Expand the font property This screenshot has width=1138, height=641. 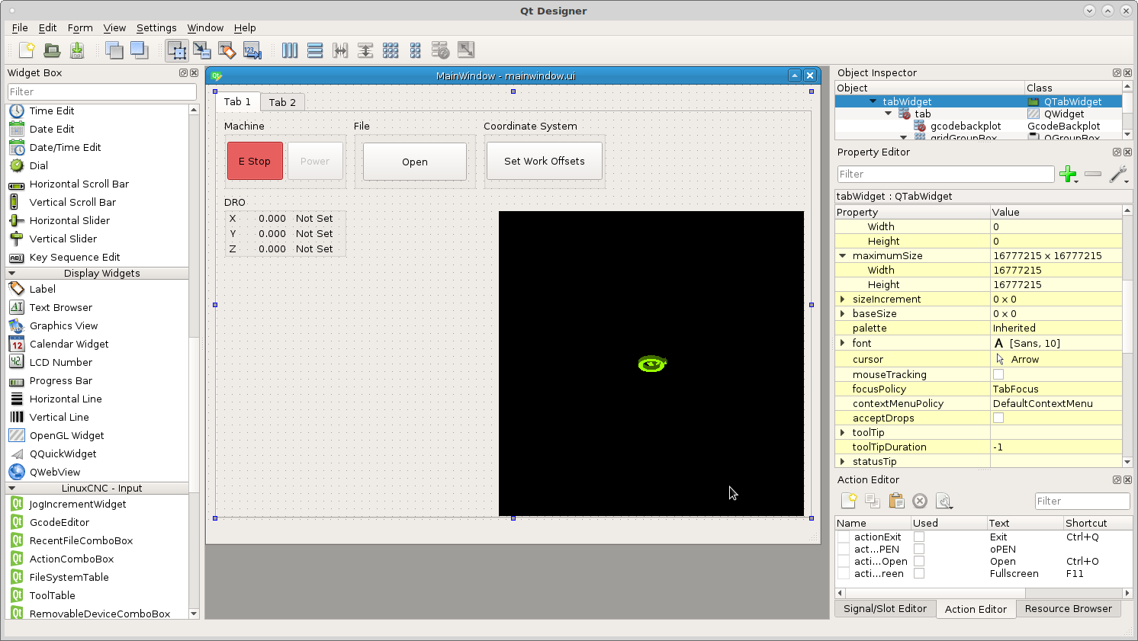(843, 343)
